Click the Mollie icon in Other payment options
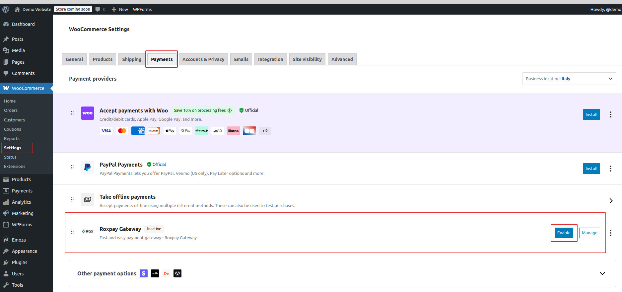This screenshot has width=622, height=292. coord(155,273)
